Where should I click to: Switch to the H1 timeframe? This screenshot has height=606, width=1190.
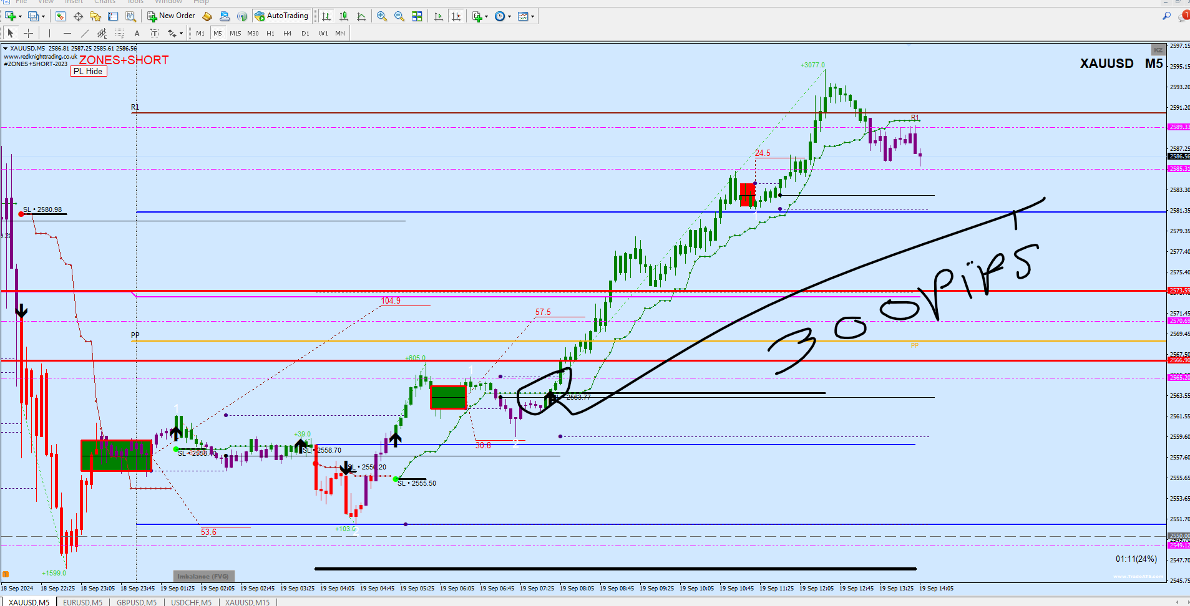pos(270,33)
